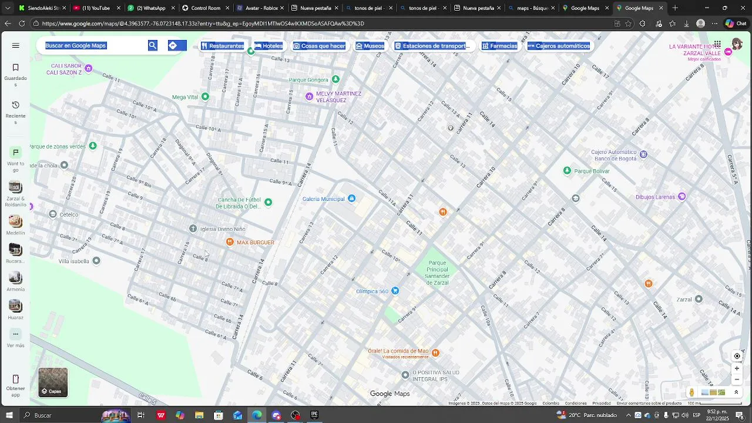
Task: Open the Bucaramanga recent place
Action: [16, 253]
